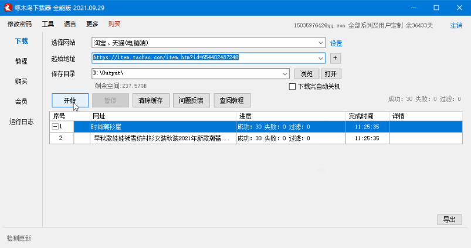The width and height of the screenshot is (471, 248).
Task: Click the 完成时间 column header
Action: point(368,116)
